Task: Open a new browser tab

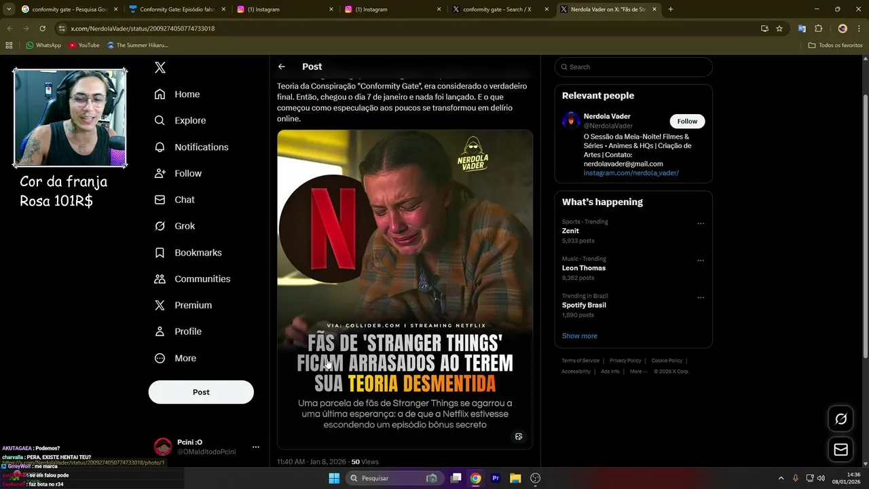Action: click(671, 10)
